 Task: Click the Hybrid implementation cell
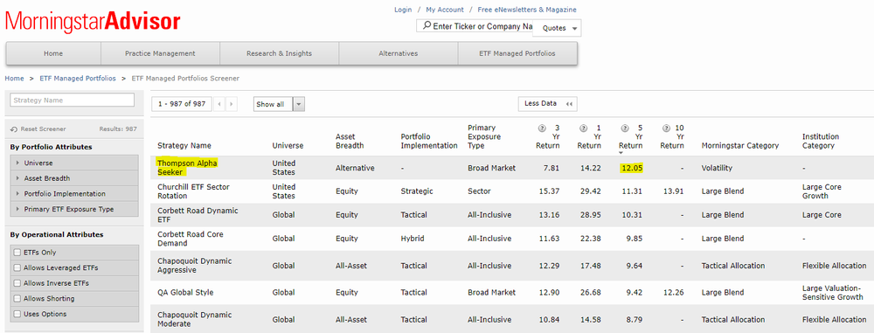(x=412, y=239)
